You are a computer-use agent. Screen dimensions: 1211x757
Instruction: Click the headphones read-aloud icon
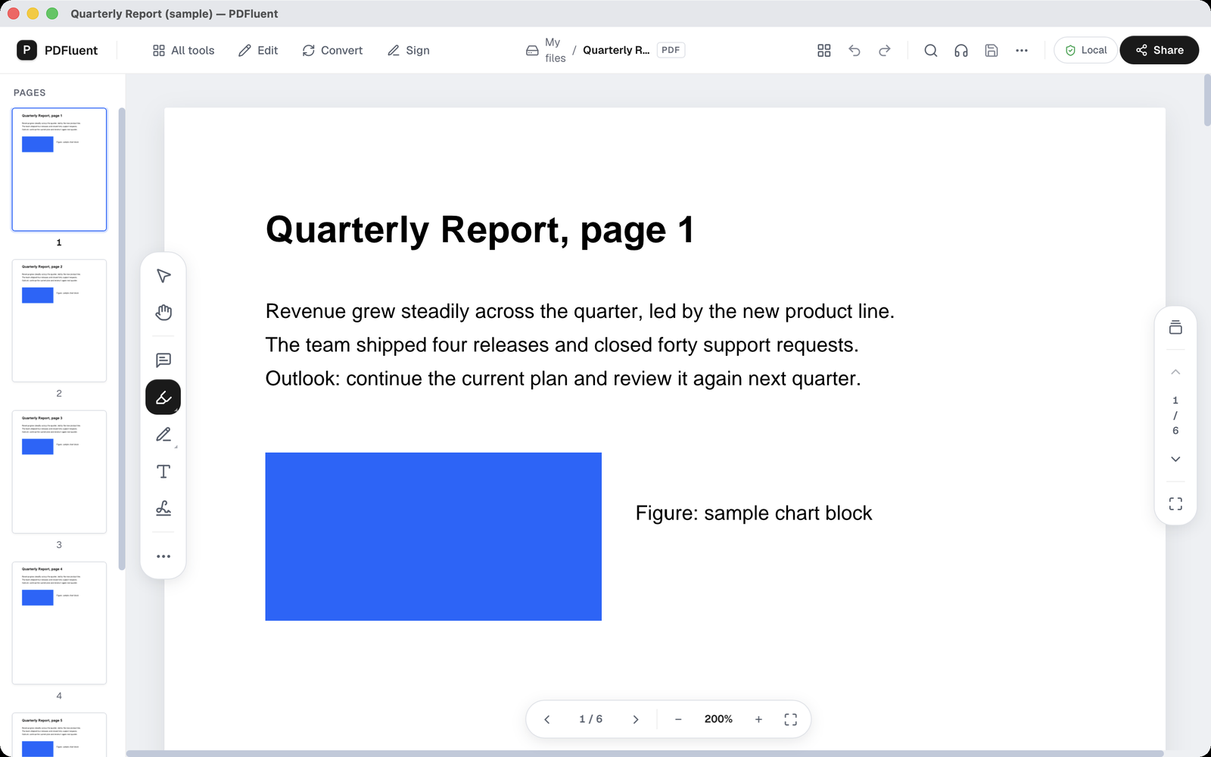[961, 50]
